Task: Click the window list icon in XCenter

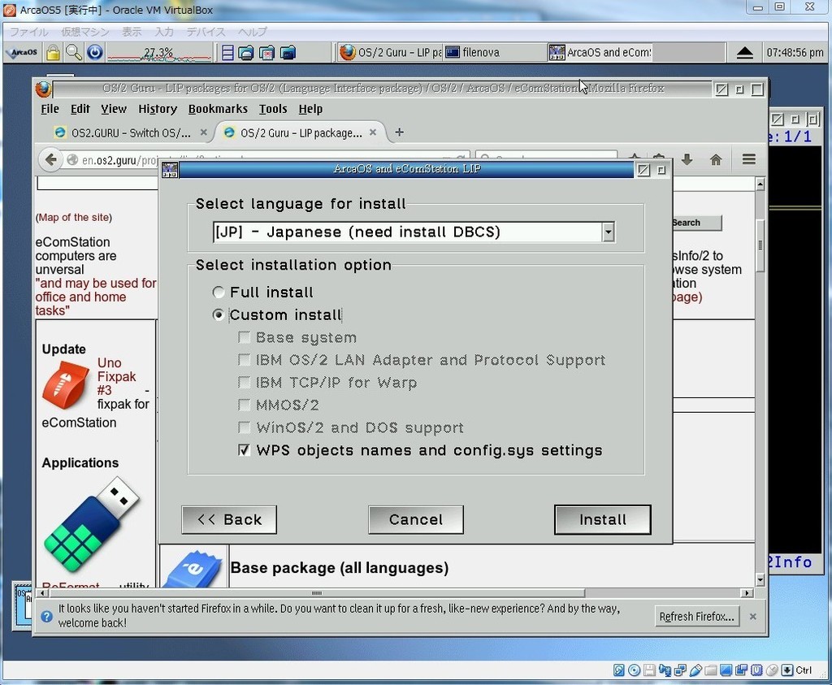Action: coord(227,53)
